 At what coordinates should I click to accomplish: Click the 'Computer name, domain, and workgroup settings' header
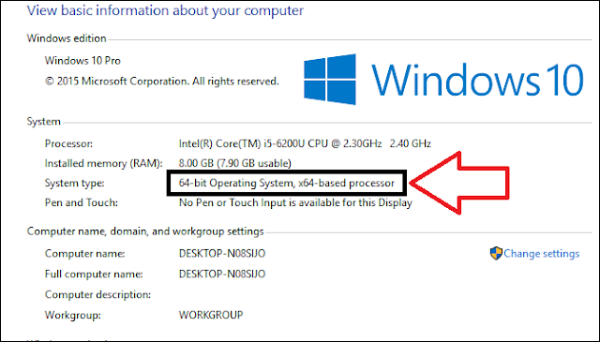click(x=145, y=231)
